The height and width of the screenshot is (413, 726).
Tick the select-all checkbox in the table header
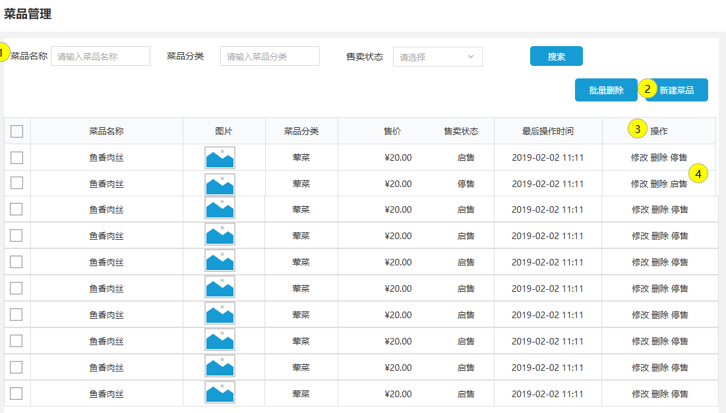click(17, 131)
